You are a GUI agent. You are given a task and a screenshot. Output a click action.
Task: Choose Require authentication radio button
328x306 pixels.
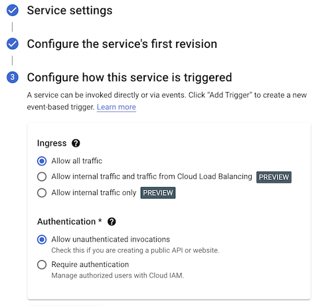coord(42,265)
